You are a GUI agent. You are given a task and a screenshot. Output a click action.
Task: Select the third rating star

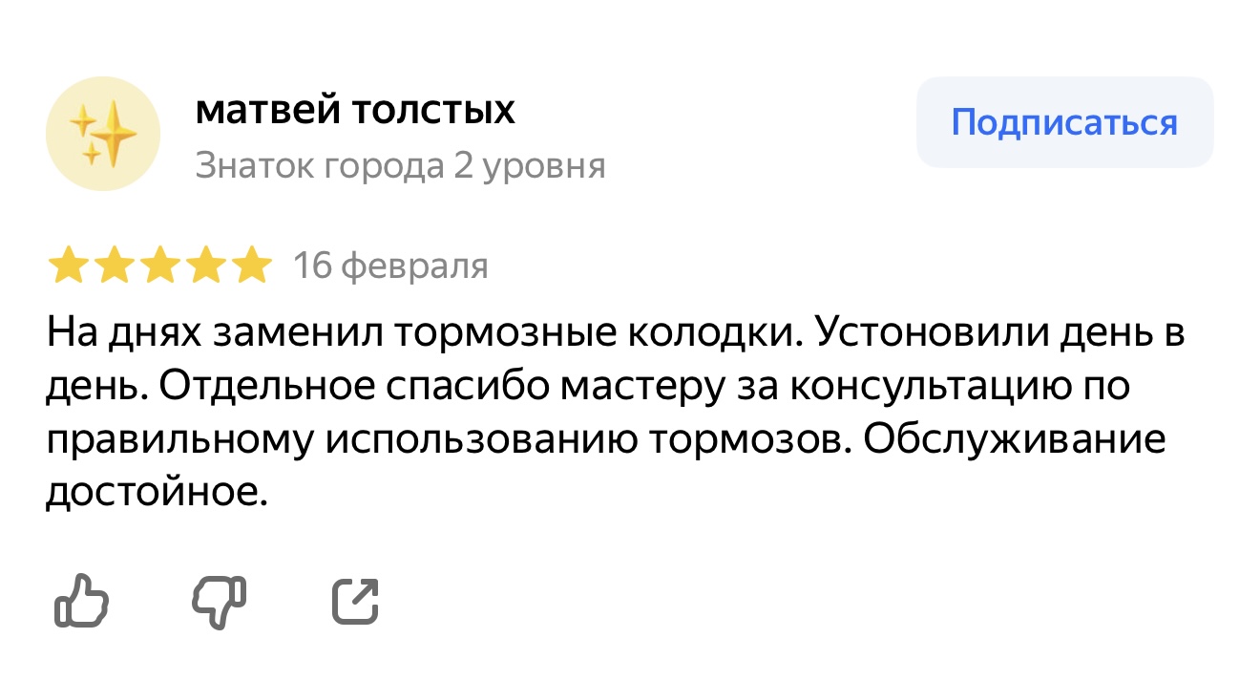click(x=159, y=266)
